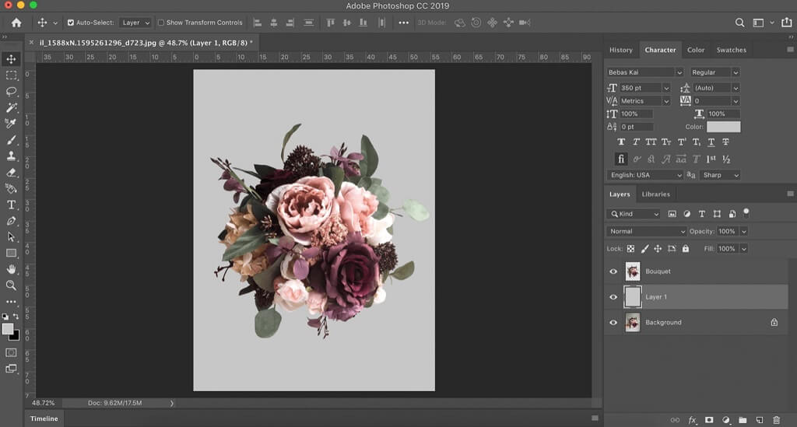Click the link layers icon
Viewport: 797px width, 427px height.
pyautogui.click(x=675, y=420)
